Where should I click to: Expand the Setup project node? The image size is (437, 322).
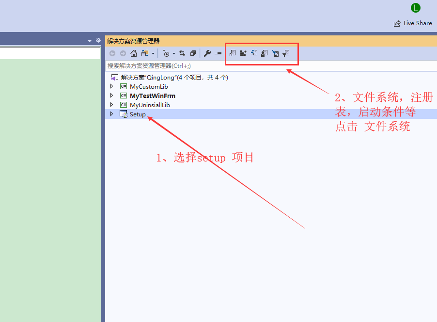coord(111,114)
